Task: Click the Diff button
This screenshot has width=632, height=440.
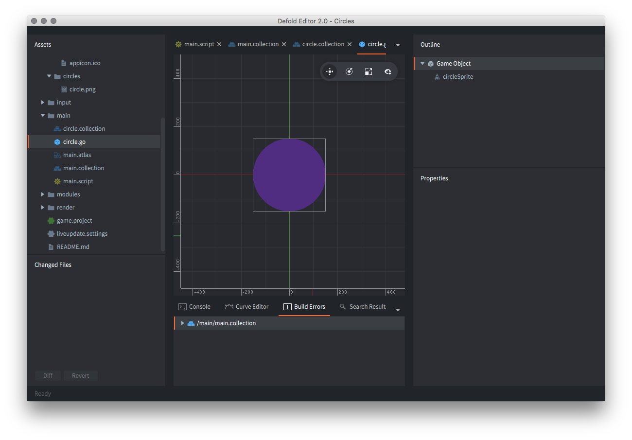Action: click(x=48, y=376)
